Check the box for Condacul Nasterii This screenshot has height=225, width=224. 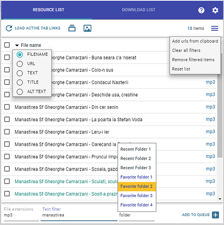(x=7, y=82)
